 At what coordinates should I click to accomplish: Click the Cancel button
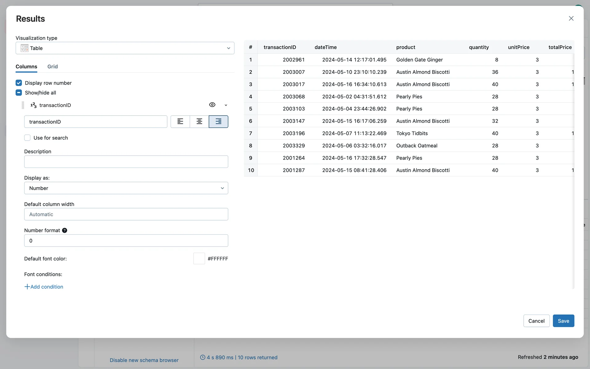pos(536,321)
